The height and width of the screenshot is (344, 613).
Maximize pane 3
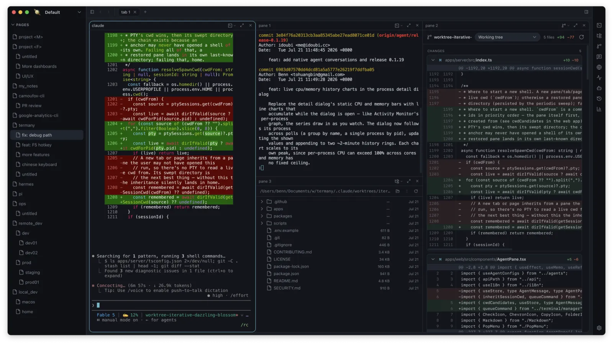(x=408, y=181)
